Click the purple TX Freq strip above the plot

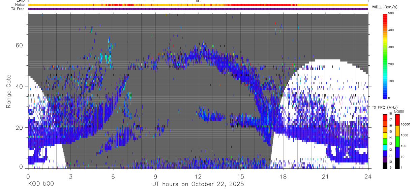tap(198, 9)
